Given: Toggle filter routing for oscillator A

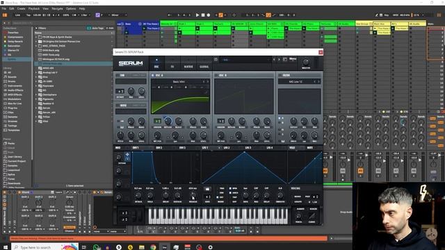Looking at the screenshot, I should 280,118.
